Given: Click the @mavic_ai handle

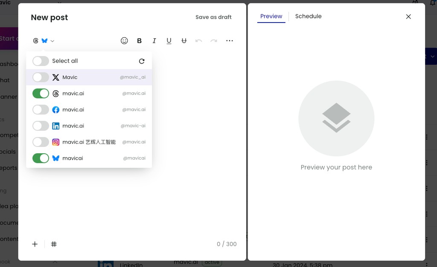Looking at the screenshot, I should [x=133, y=78].
